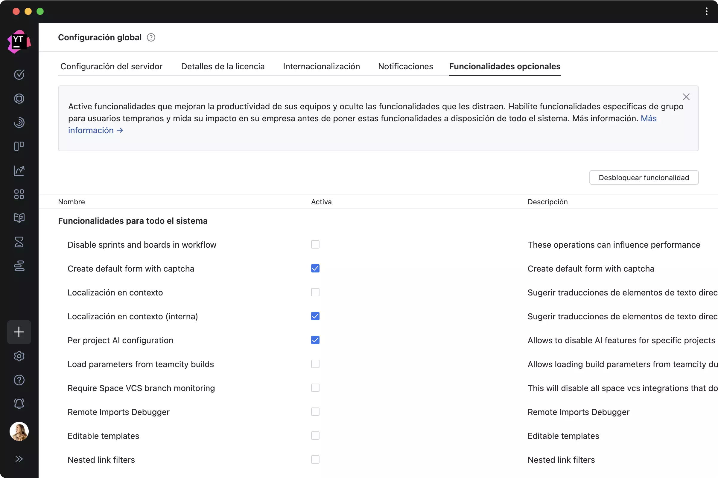Image resolution: width=718 pixels, height=478 pixels.
Task: Toggle the 'Localización en contexto' checkbox
Action: [315, 292]
